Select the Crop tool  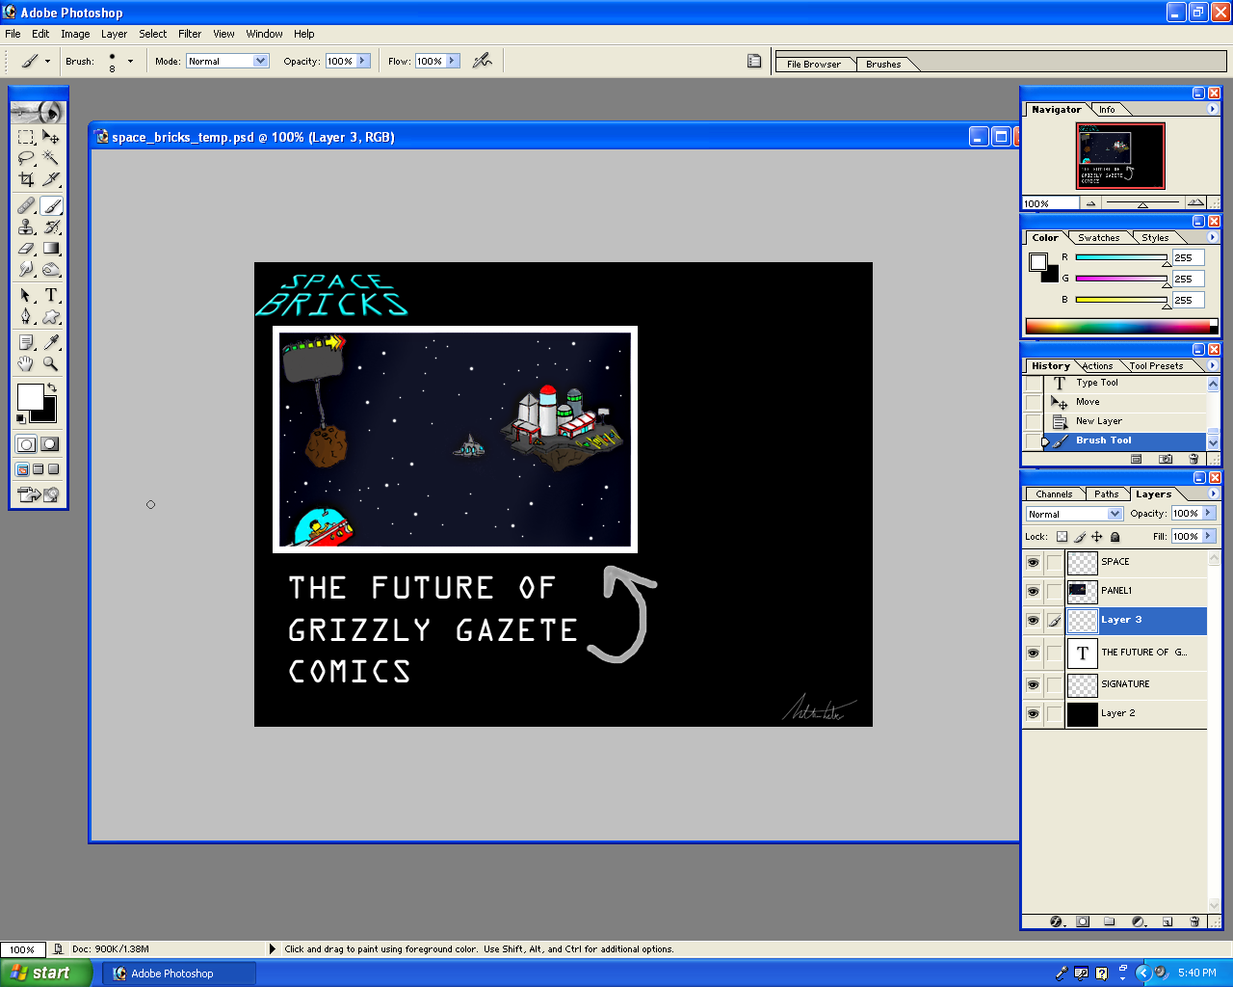[27, 179]
